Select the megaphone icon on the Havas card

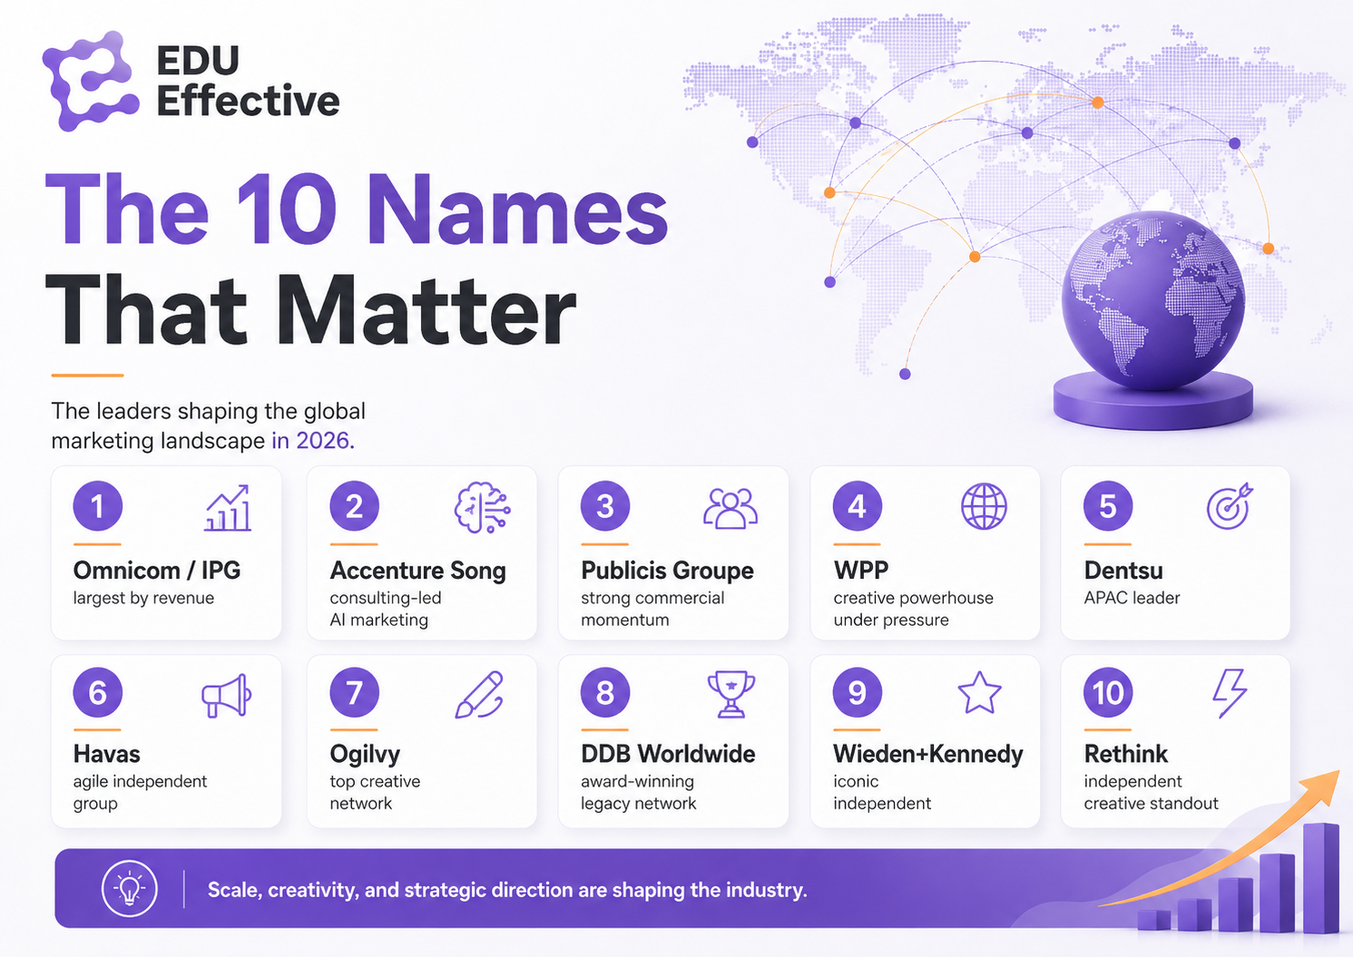pos(226,696)
